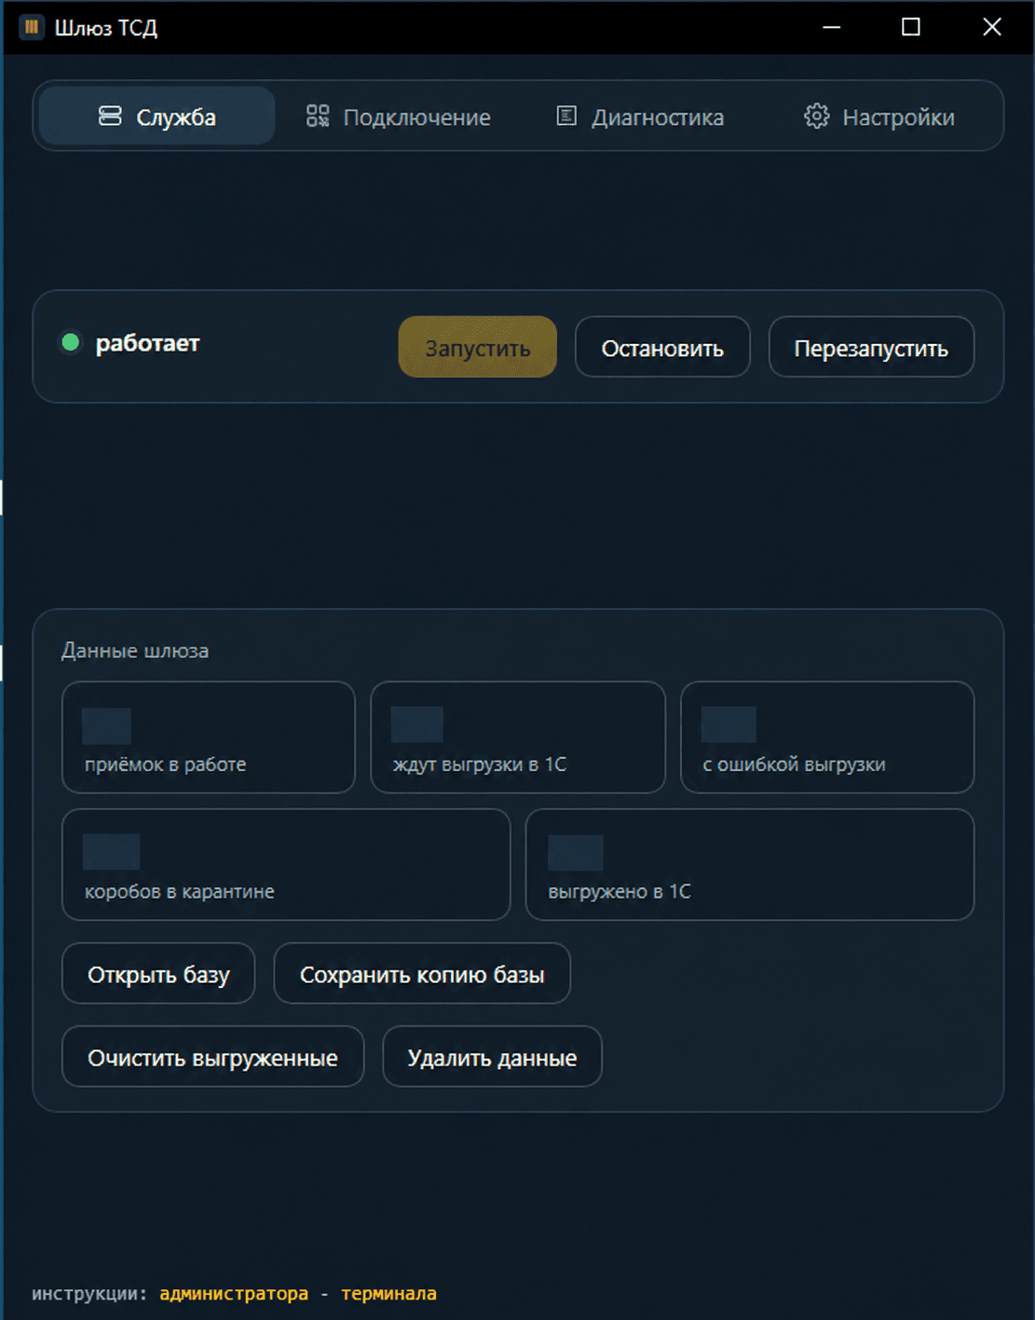This screenshot has width=1035, height=1320.
Task: Click the инструкции: label text
Action: 89,1294
